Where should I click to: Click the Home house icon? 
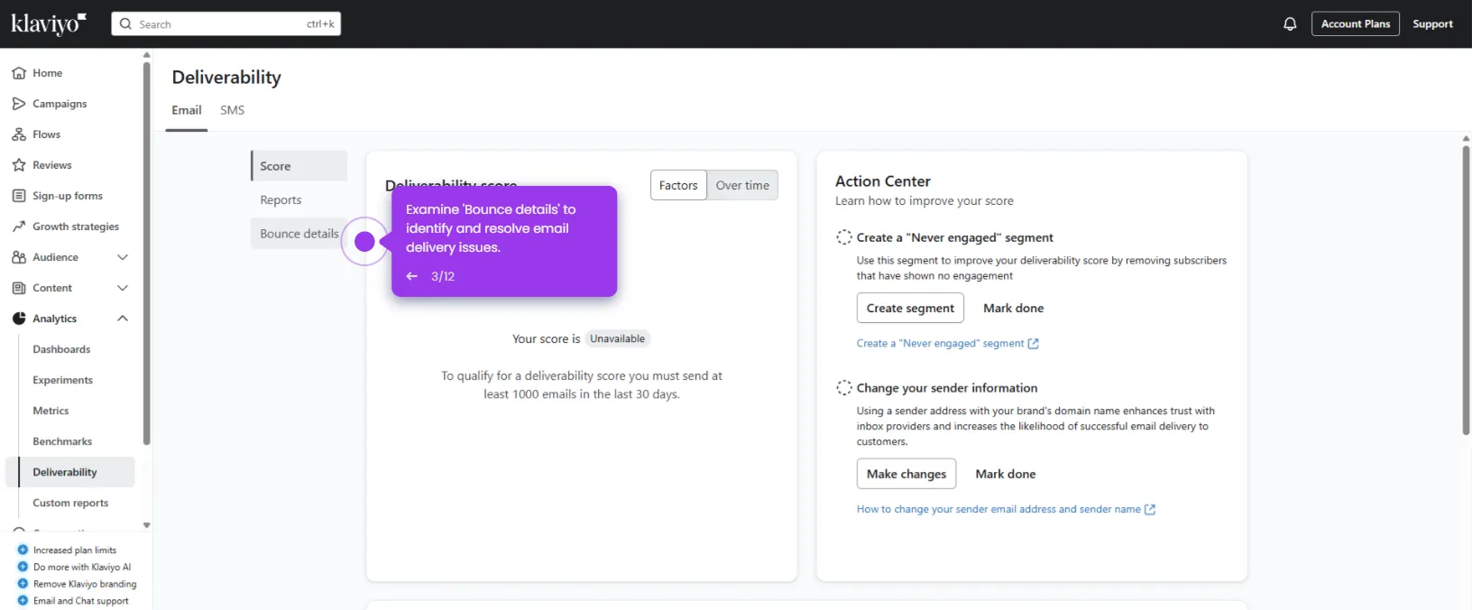pos(19,73)
